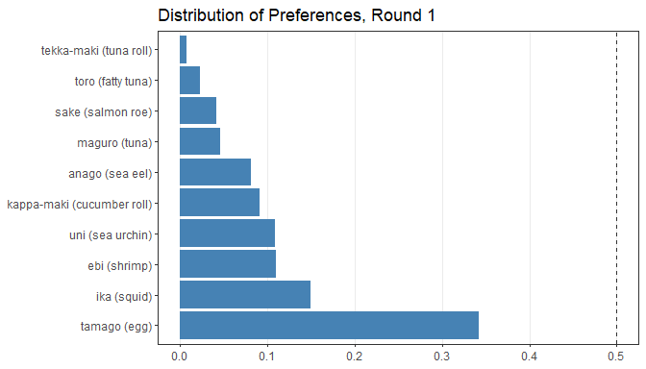Click the anago (sea eel) bar
Viewport: 646px width, 369px height.
(215, 172)
